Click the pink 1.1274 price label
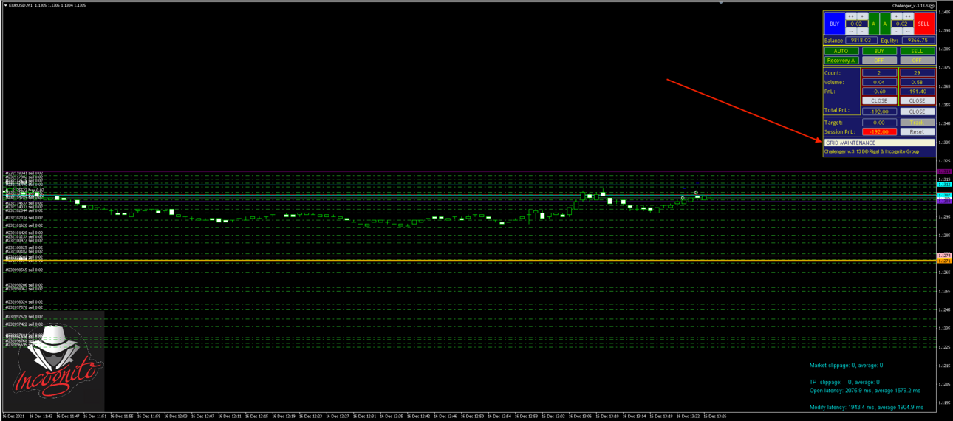Screen dimensions: 953x421 pos(944,256)
